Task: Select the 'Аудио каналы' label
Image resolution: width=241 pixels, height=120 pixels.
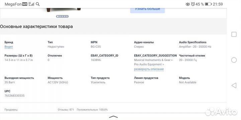Action: click(x=144, y=42)
